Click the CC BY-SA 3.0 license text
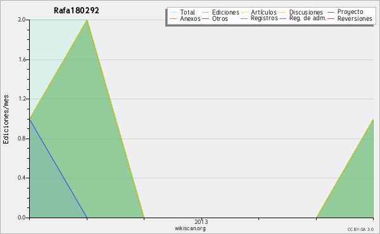380x234 pixels. [360, 230]
